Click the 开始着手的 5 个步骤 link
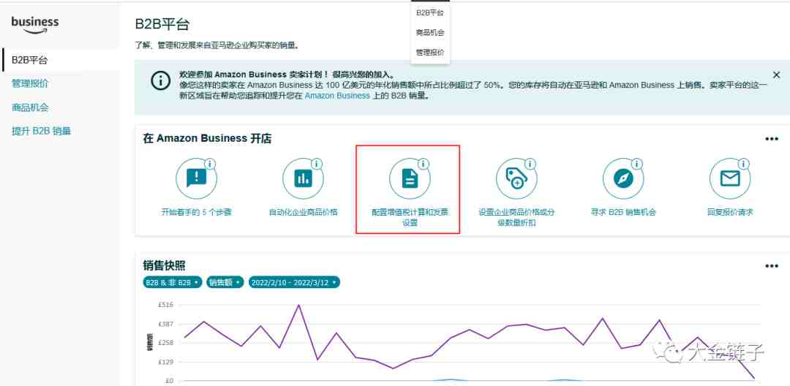The width and height of the screenshot is (790, 386). point(196,213)
